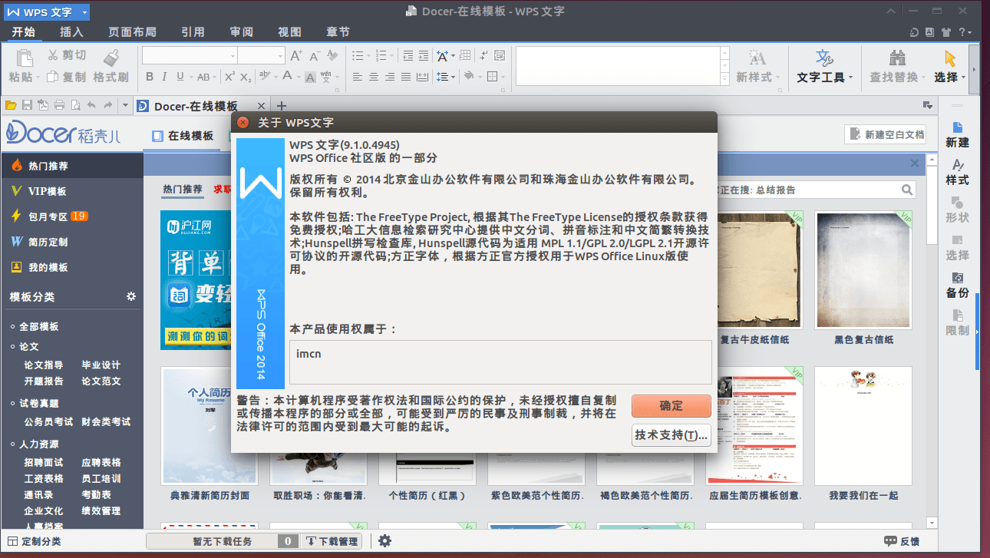Viewport: 990px width, 558px height.
Task: Click the 下载管理 button
Action: (332, 541)
